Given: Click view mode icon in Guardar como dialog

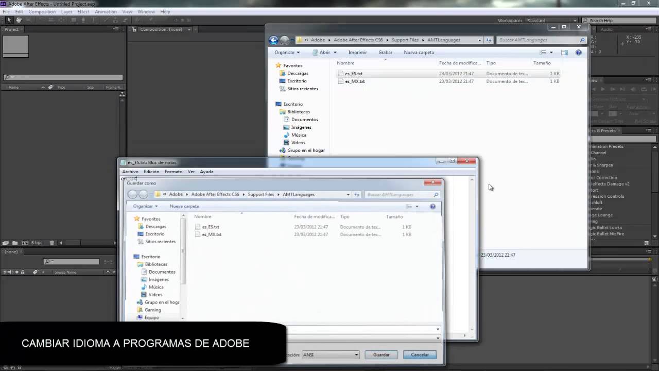Looking at the screenshot, I should click(409, 206).
